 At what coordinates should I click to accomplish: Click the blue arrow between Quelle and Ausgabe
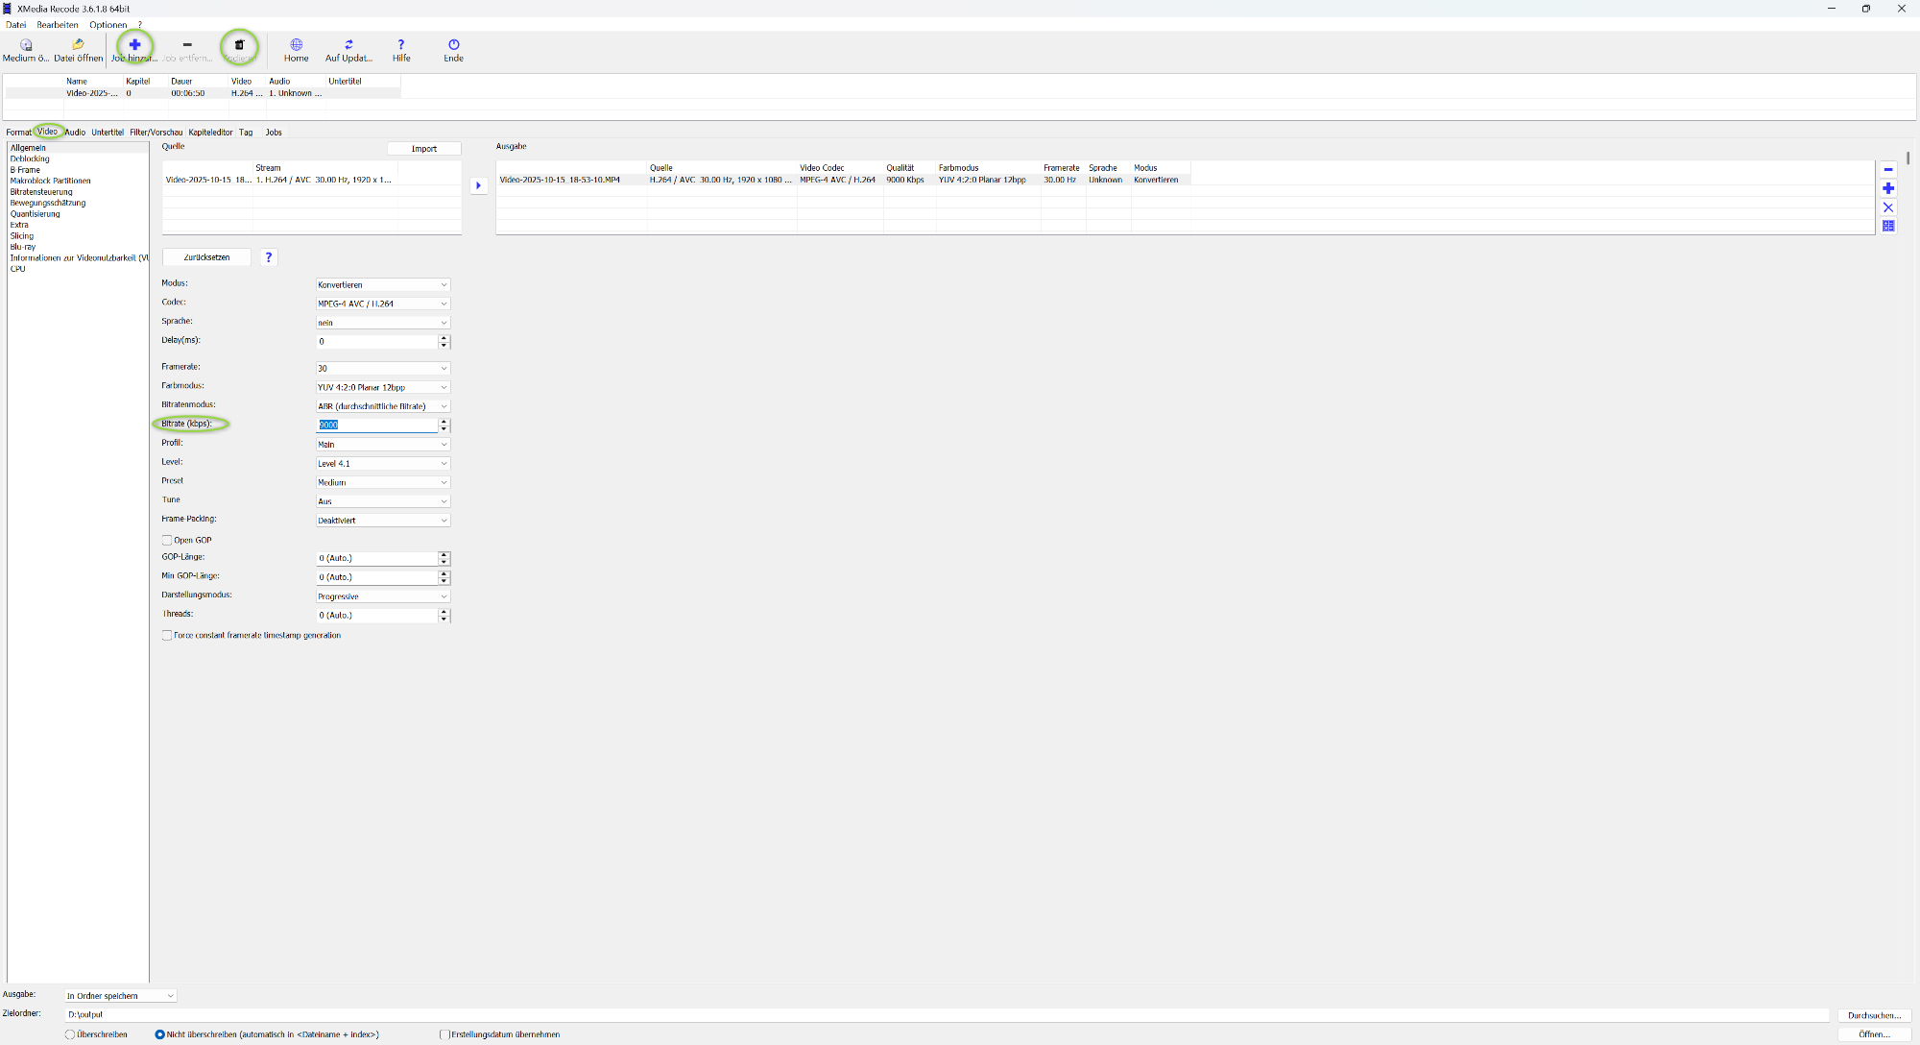(478, 185)
